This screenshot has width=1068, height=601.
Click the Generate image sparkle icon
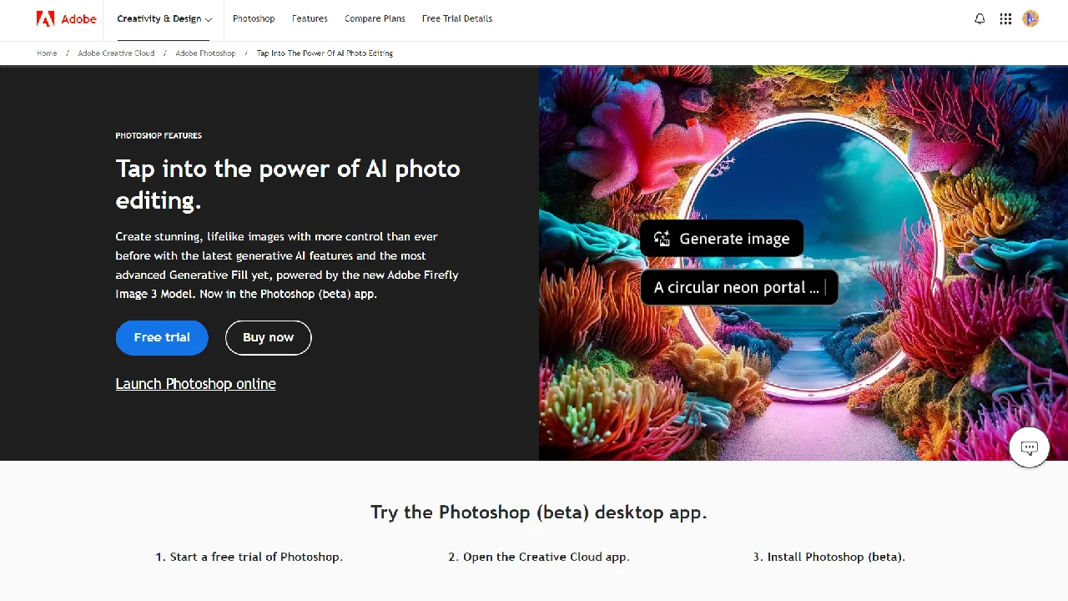click(662, 239)
